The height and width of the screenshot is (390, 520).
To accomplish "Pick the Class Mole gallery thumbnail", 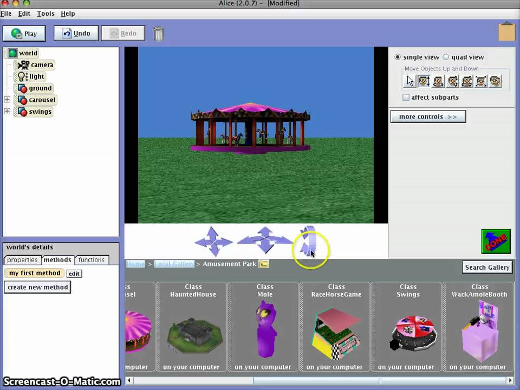I will 263,327.
